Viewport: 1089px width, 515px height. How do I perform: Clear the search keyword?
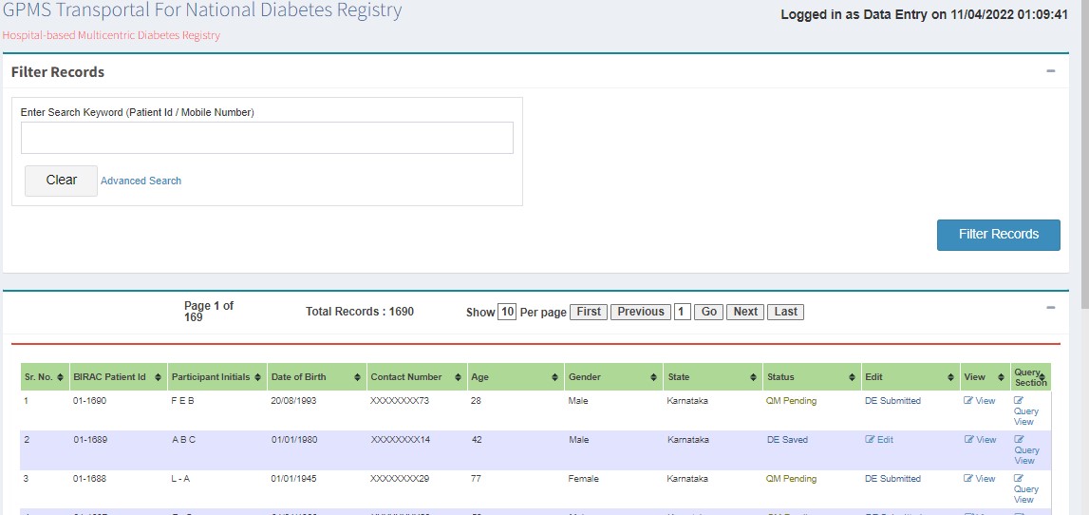(x=61, y=181)
